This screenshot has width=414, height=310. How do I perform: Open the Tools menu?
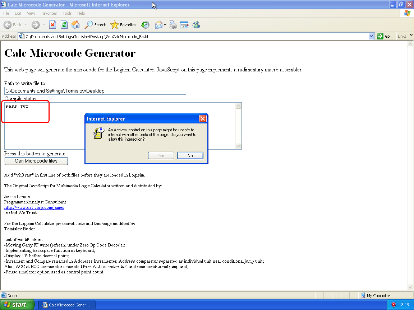click(67, 13)
